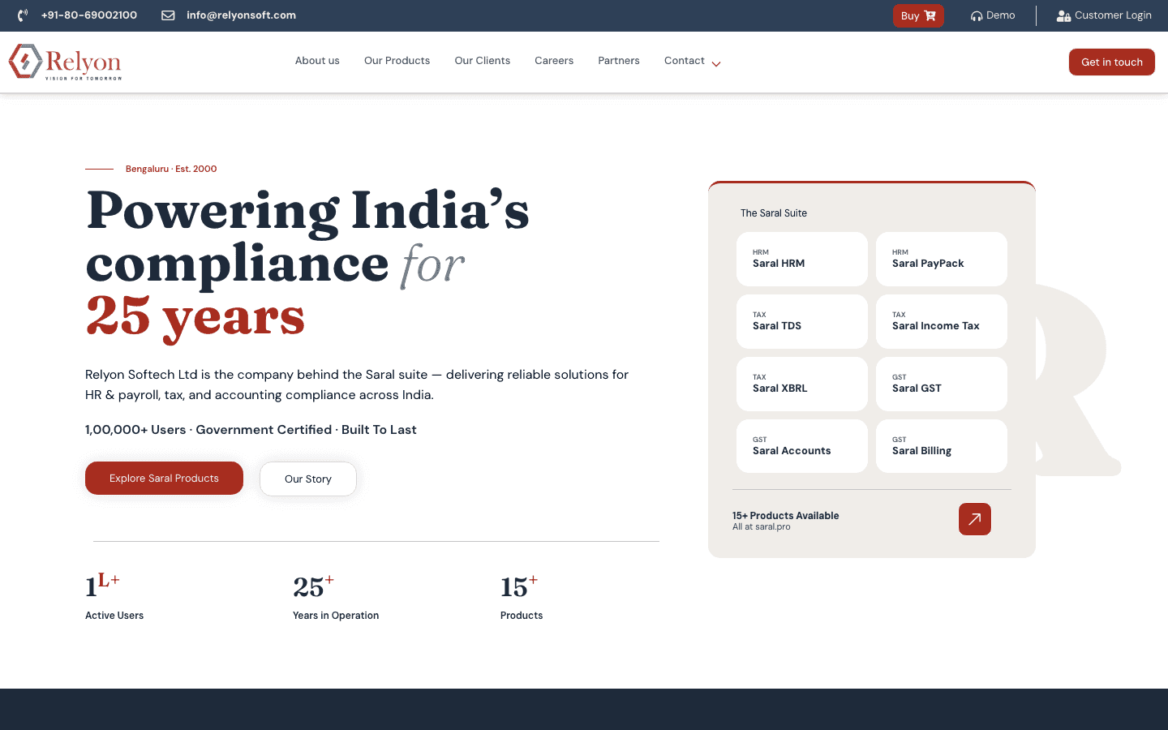Click the info@relyonsoft.com email link
The width and height of the screenshot is (1168, 730).
[x=241, y=15]
